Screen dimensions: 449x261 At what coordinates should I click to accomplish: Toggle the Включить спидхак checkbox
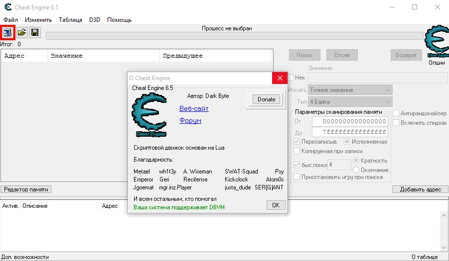[396, 123]
